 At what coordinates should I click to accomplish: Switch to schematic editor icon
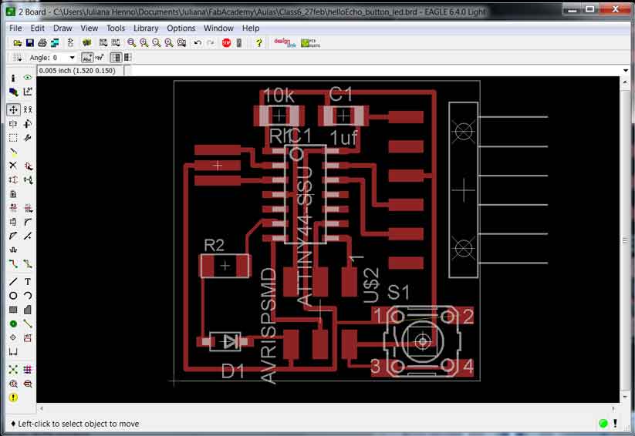(x=70, y=43)
